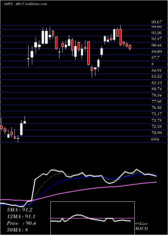
Task: Click the 90.48 price axis label
Action: click(x=157, y=45)
